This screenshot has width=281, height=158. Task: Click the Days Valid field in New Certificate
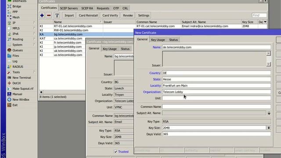216,134
